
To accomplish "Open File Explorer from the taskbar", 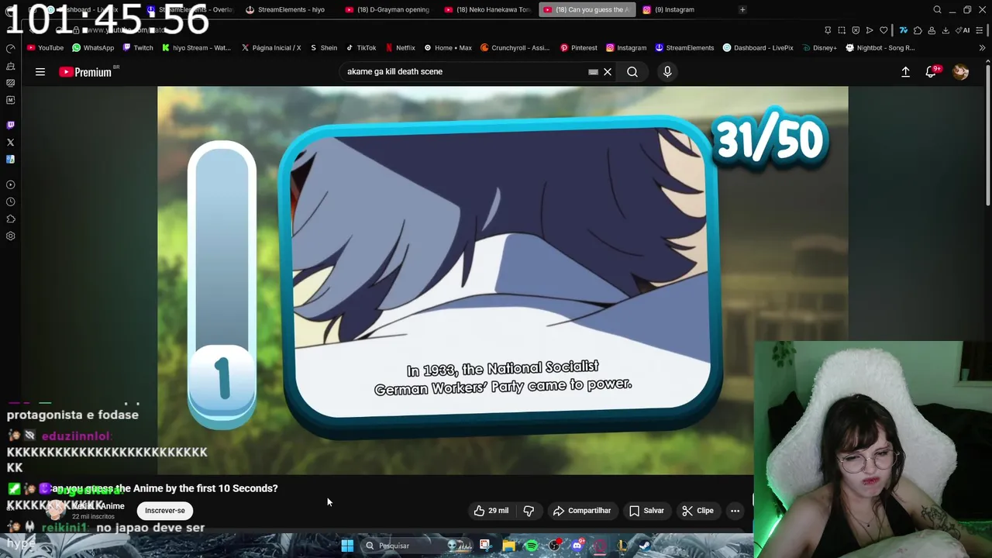I will (x=508, y=546).
